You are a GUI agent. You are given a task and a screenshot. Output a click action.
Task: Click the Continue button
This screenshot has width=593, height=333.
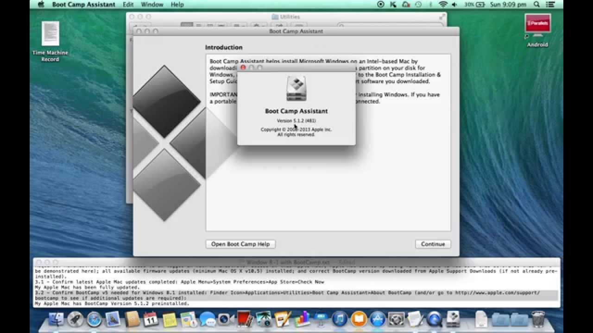[x=433, y=244]
